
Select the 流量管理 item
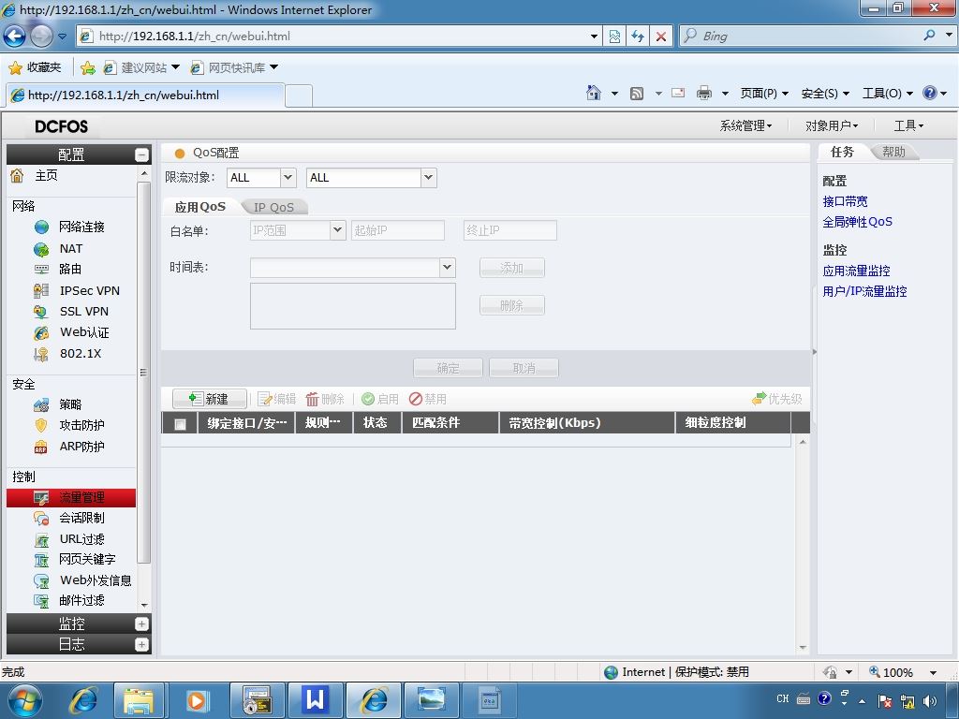[x=71, y=498]
